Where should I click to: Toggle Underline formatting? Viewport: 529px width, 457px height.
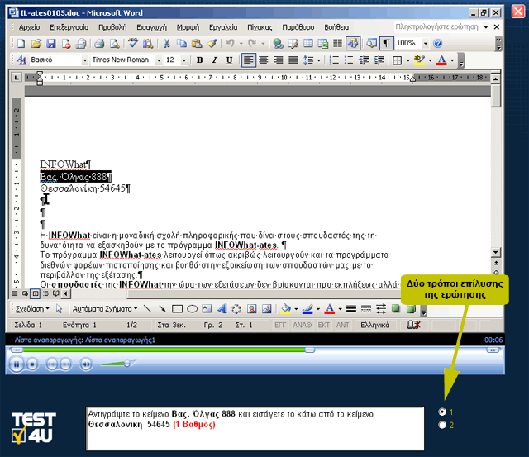click(230, 60)
